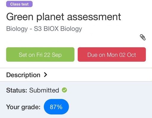Click the 02 Oct date in the red button
Screen dimensions: 152x118
(127, 55)
